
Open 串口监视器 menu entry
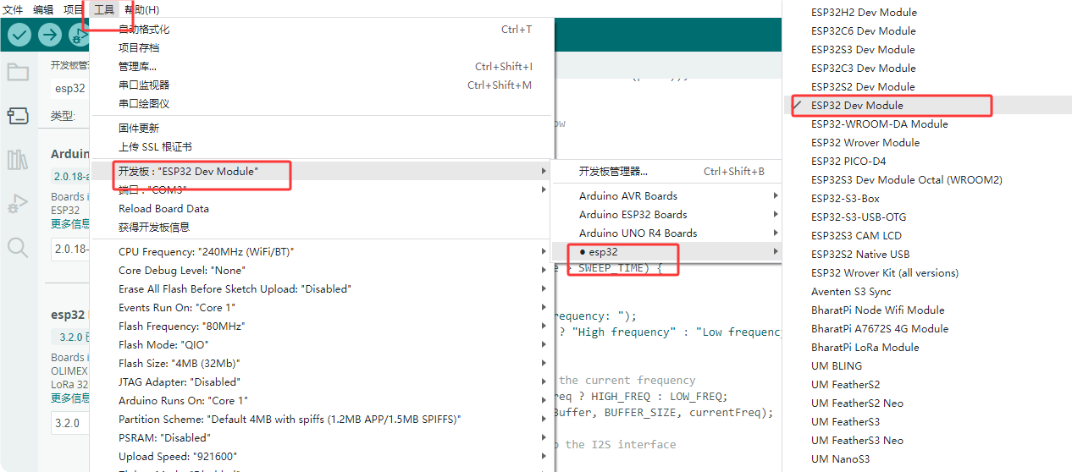(322, 85)
